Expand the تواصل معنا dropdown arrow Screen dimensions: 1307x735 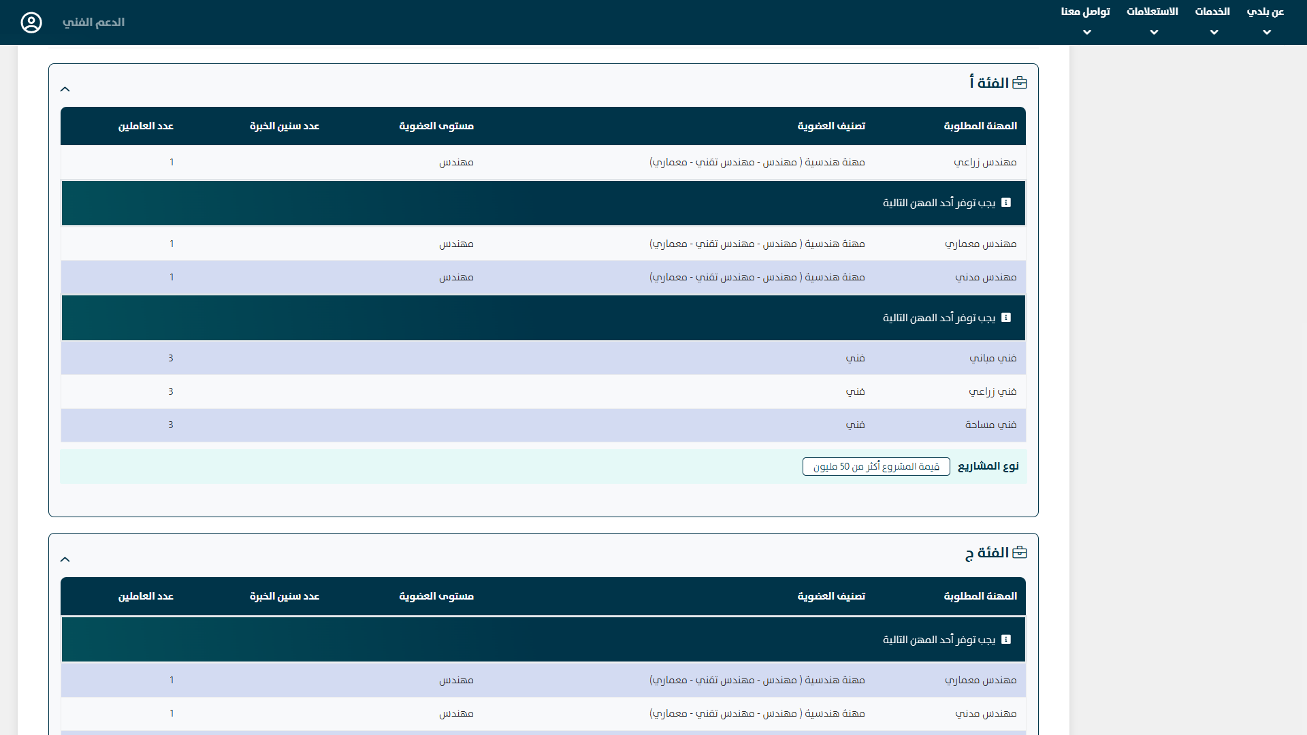coord(1087,32)
